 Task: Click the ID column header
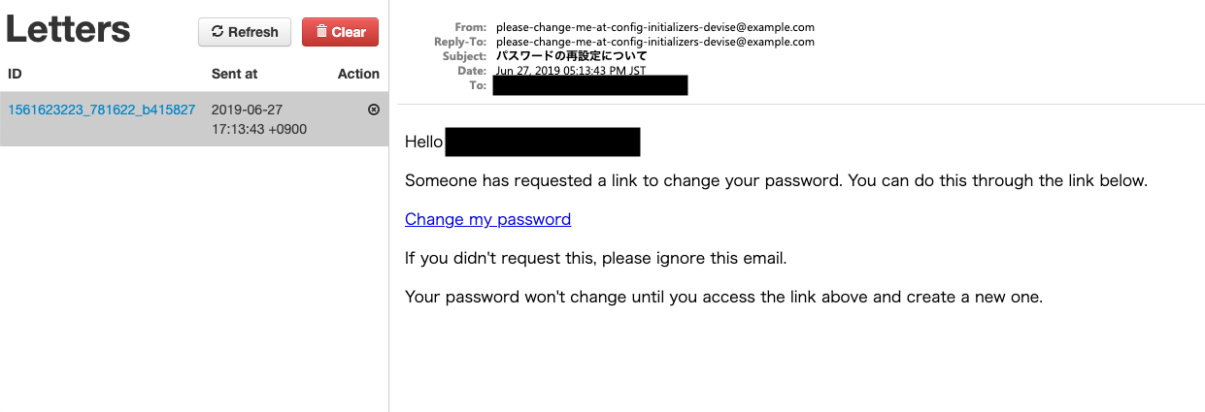click(x=15, y=74)
